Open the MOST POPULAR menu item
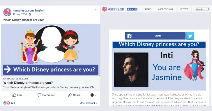Image resolution: width=212 pixels, height=111 pixels. (x=165, y=9)
